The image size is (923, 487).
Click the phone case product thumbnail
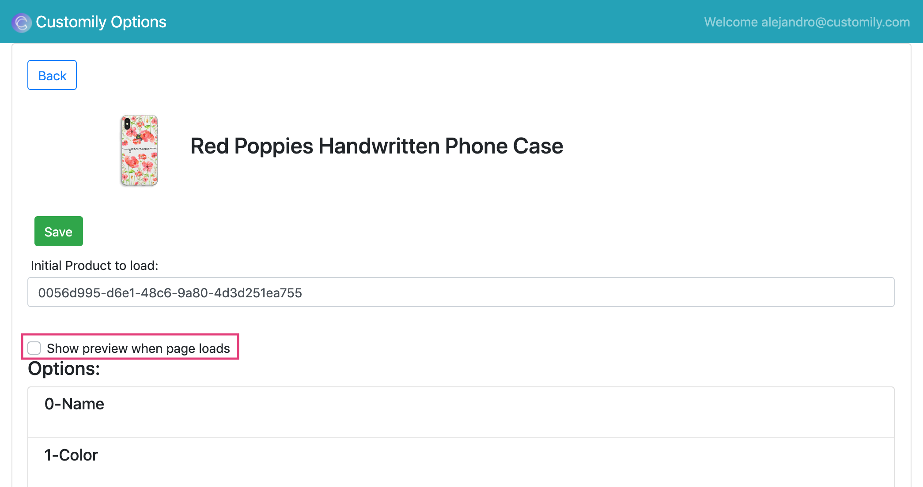click(x=140, y=150)
